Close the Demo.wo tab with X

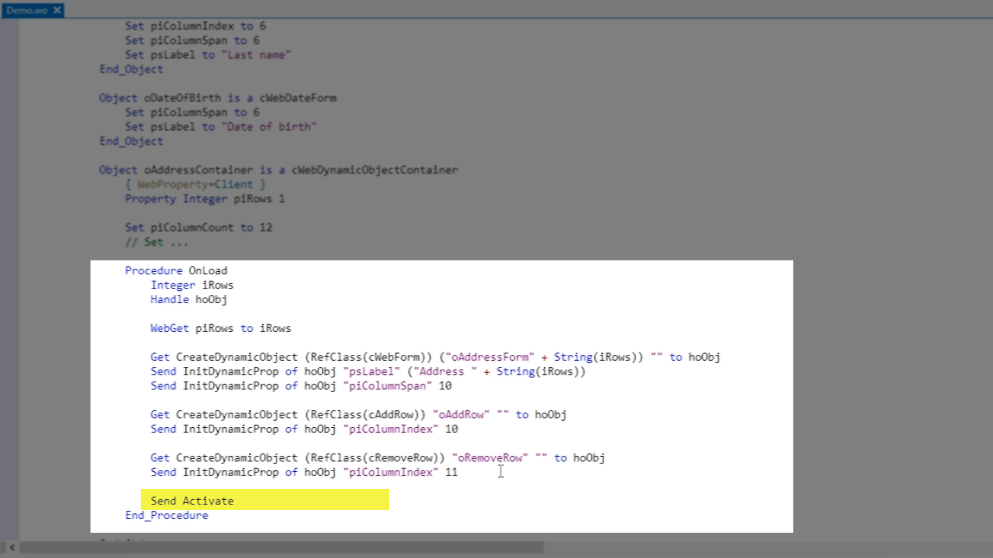(x=57, y=10)
